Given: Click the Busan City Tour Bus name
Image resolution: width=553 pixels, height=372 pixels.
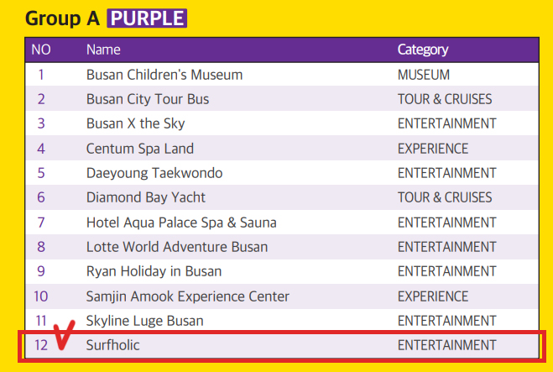Looking at the screenshot, I should (148, 99).
